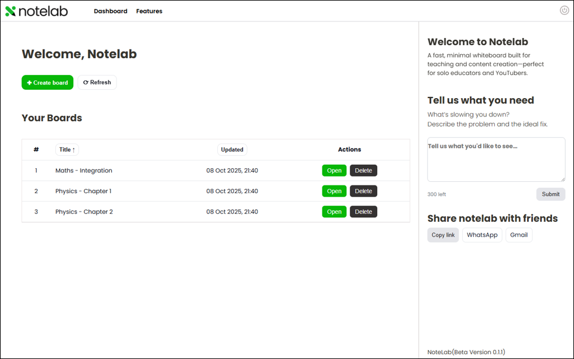Select the Physics - Chapter 2 title text

coord(84,212)
